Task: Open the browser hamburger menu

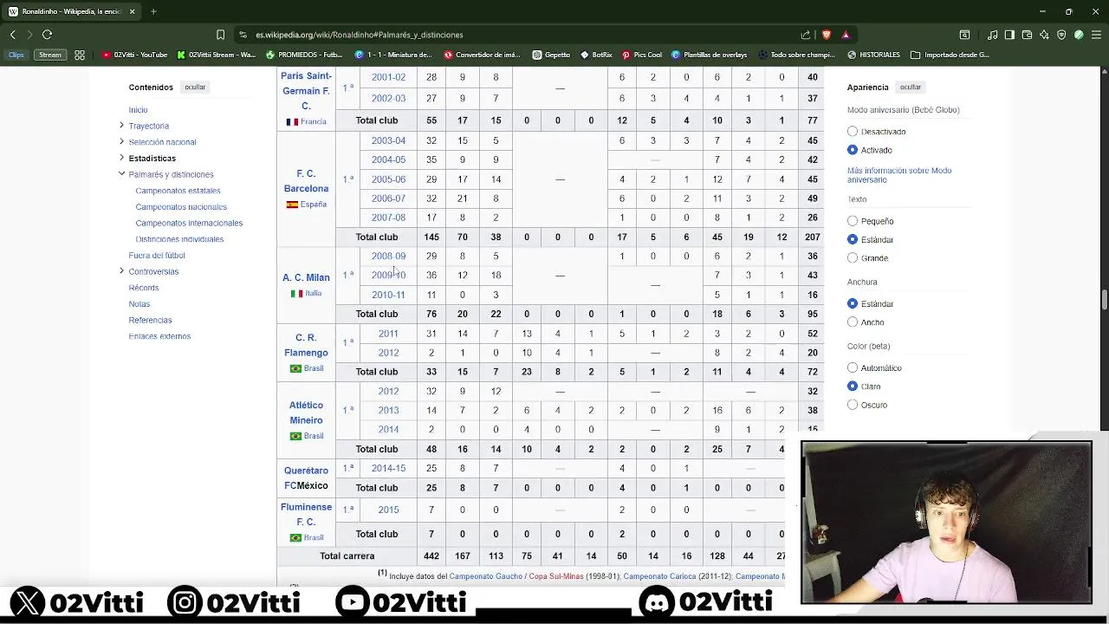Action: 1096,35
